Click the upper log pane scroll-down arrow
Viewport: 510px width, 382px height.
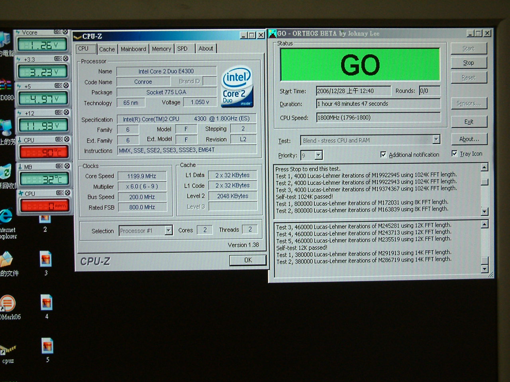click(x=484, y=212)
